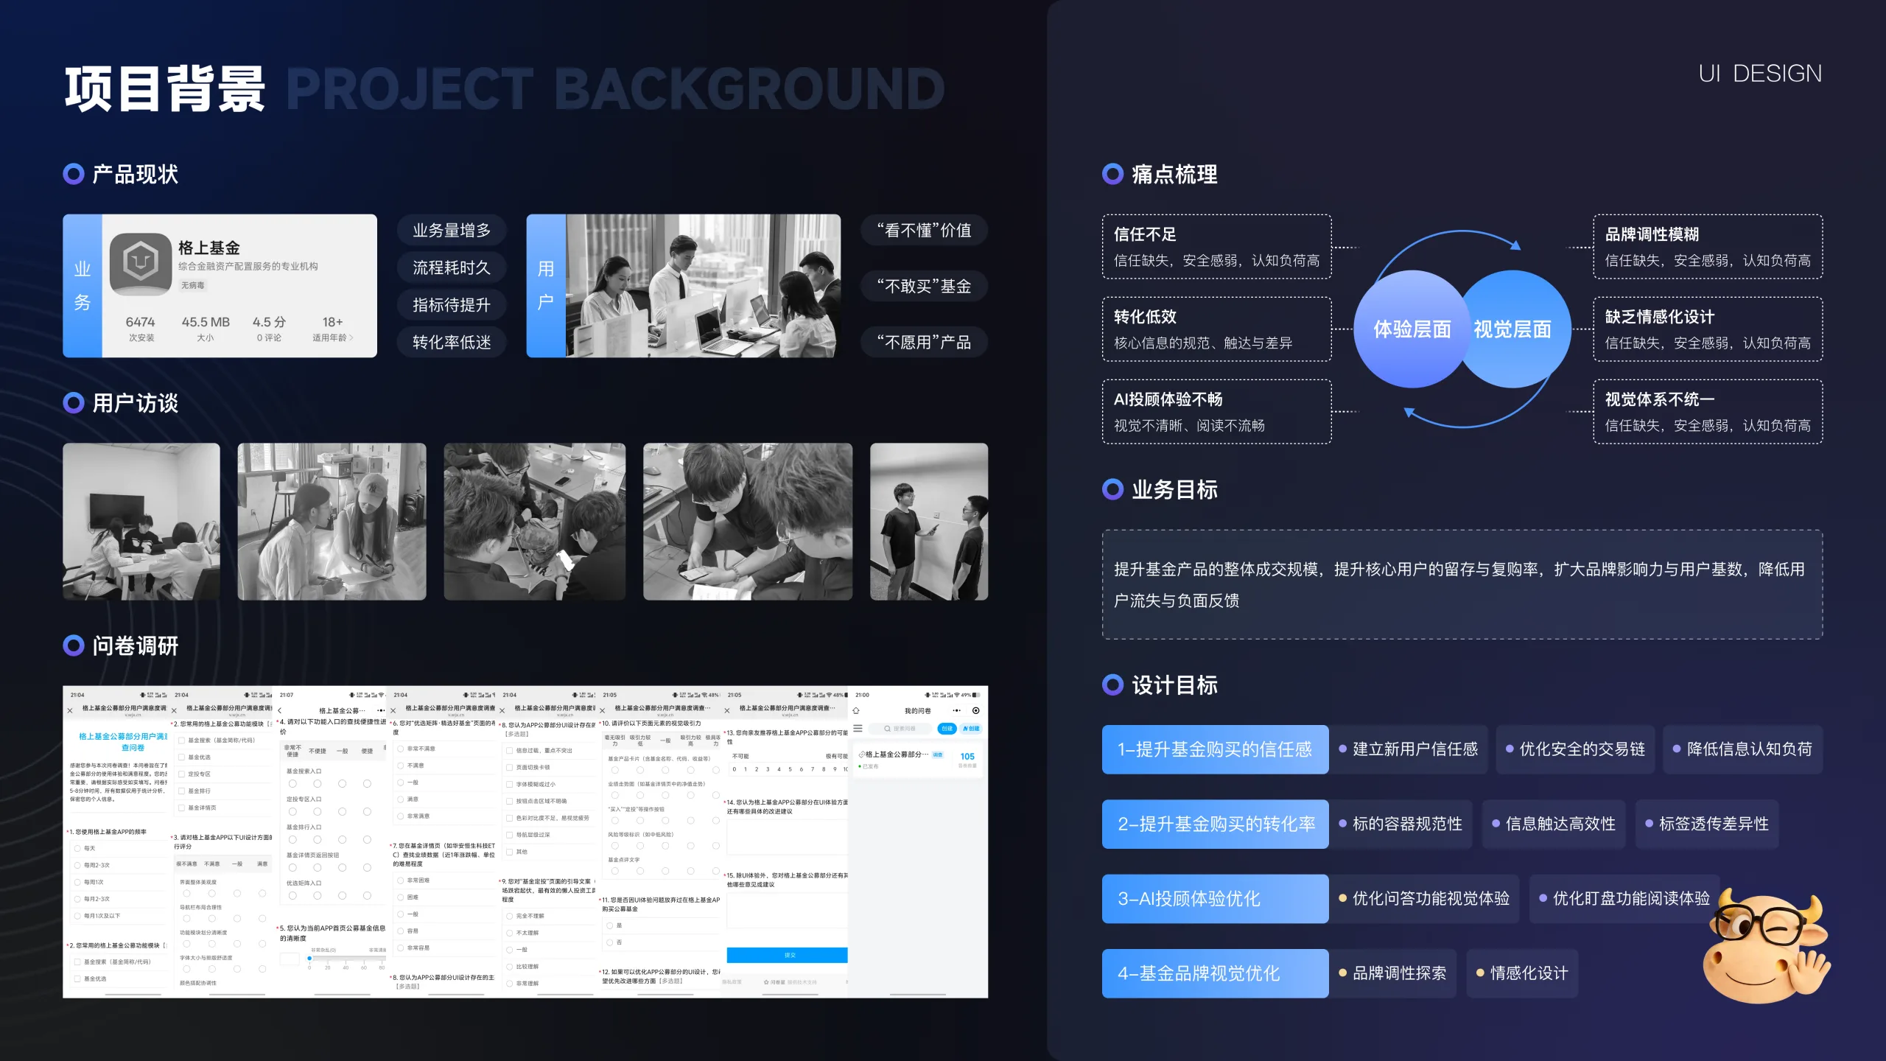Click the 降低信息认知负荷 tag
1886x1061 pixels.
tap(1742, 749)
